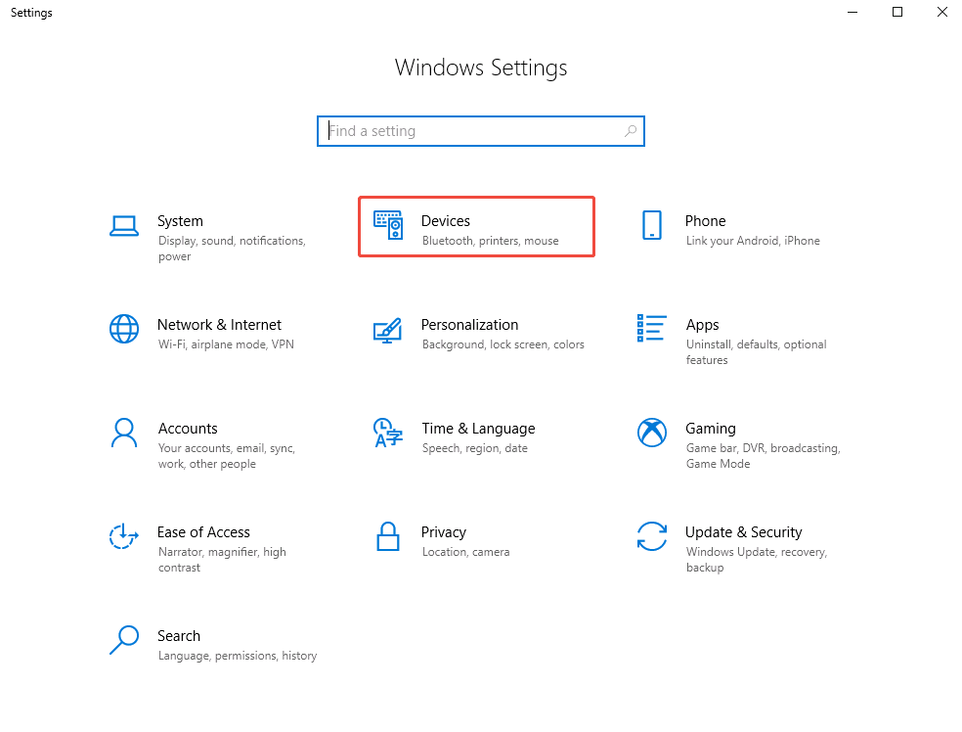Viewport: 962px width, 732px height.
Task: Select the Privacy category title
Action: tap(443, 532)
